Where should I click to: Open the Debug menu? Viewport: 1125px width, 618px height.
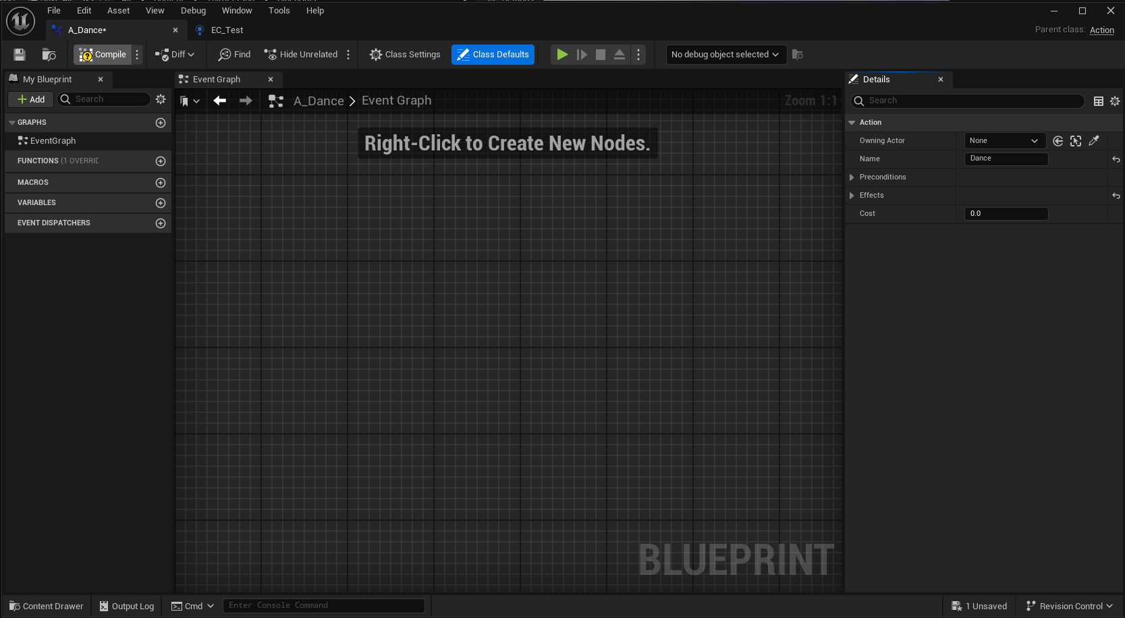pos(193,11)
